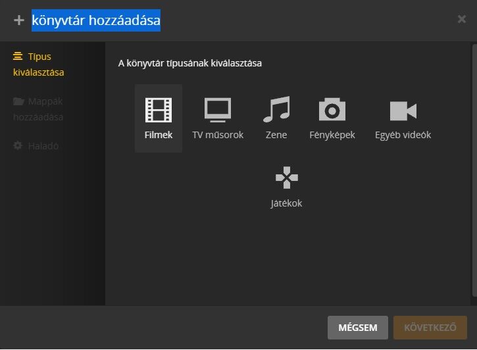Viewport: 477px width, 350px height.
Task: Choose the Egyéb videók camcorder icon
Action: [403, 111]
